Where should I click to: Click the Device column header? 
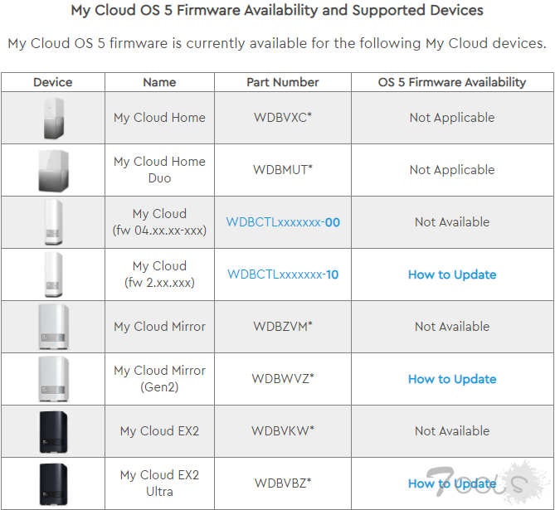click(52, 82)
